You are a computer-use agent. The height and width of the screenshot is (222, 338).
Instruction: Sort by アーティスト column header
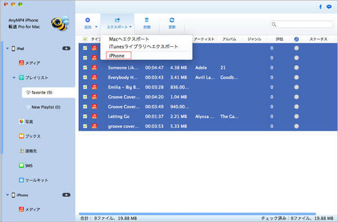[204, 39]
